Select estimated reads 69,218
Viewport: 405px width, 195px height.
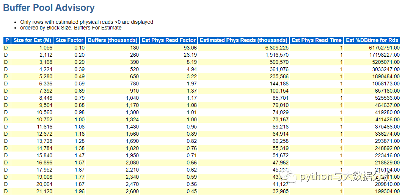point(281,127)
